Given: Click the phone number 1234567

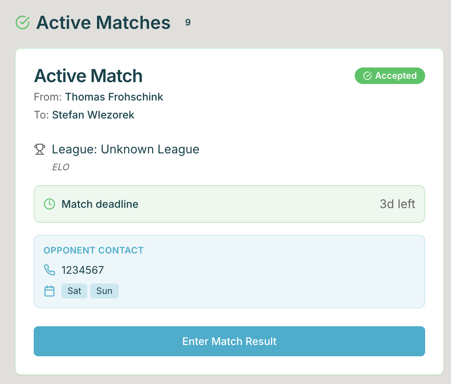Looking at the screenshot, I should click(82, 270).
